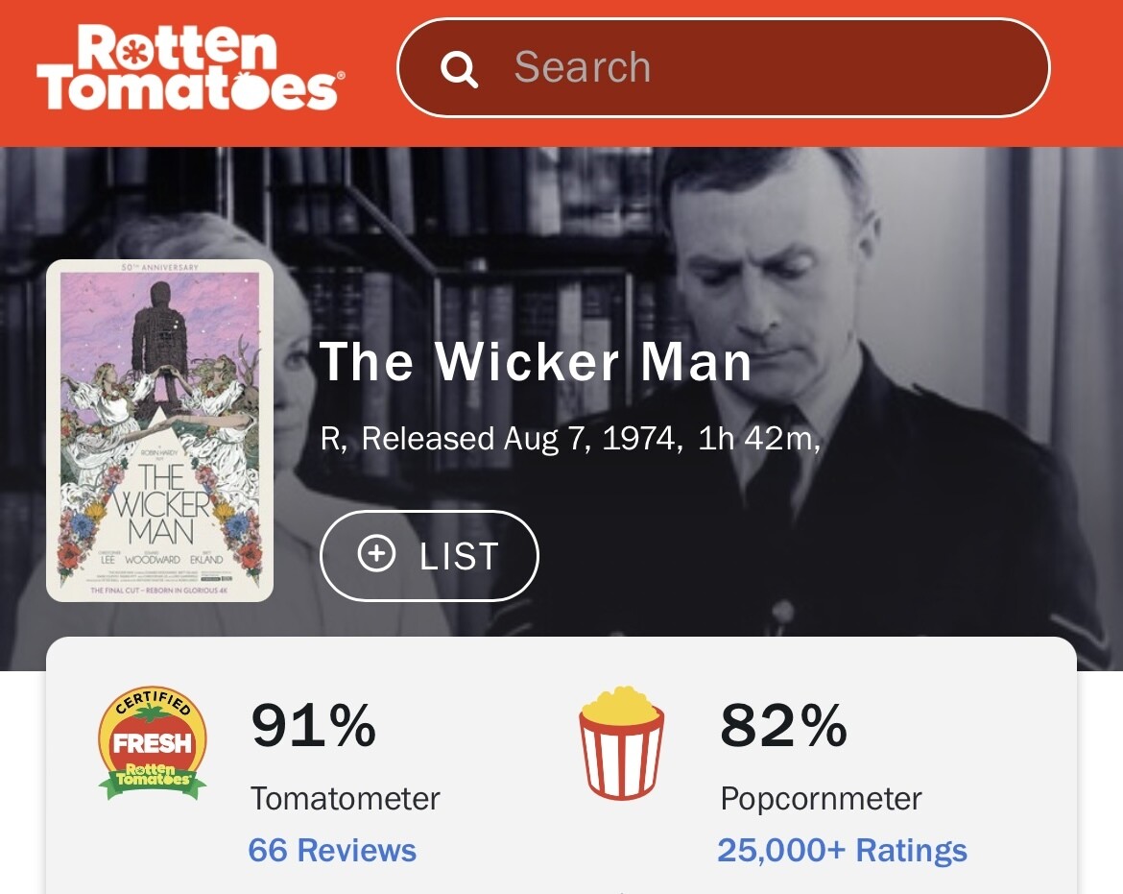Open the 66 Reviews link
Image resolution: width=1123 pixels, height=894 pixels.
point(332,850)
